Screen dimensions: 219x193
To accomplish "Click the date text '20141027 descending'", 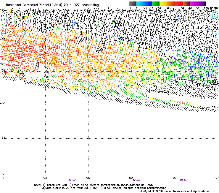I will pos(81,5).
